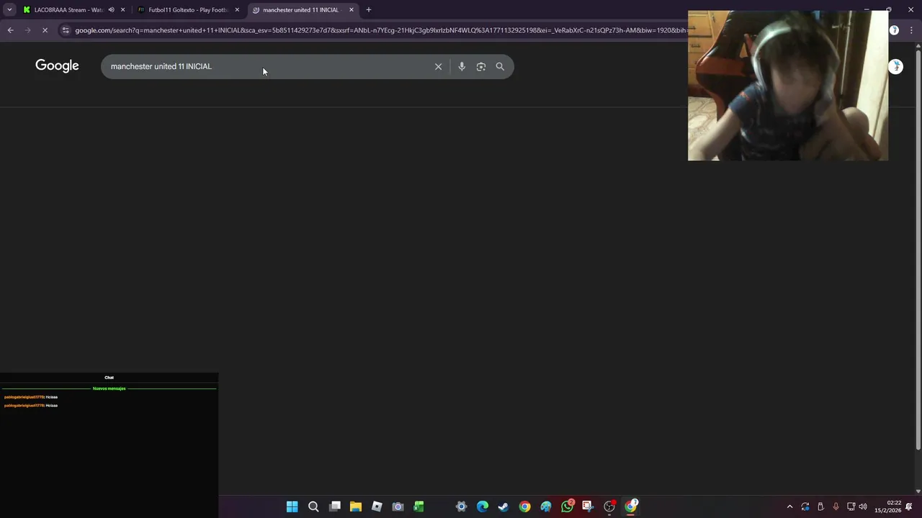Go back to the previous page
922x518 pixels.
pos(10,30)
